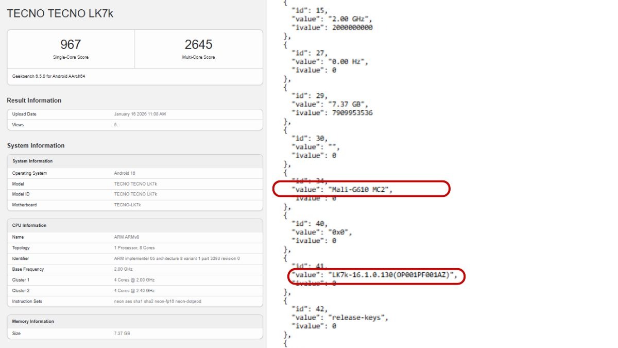Click the Operating System label
The width and height of the screenshot is (618, 348).
coord(29,173)
